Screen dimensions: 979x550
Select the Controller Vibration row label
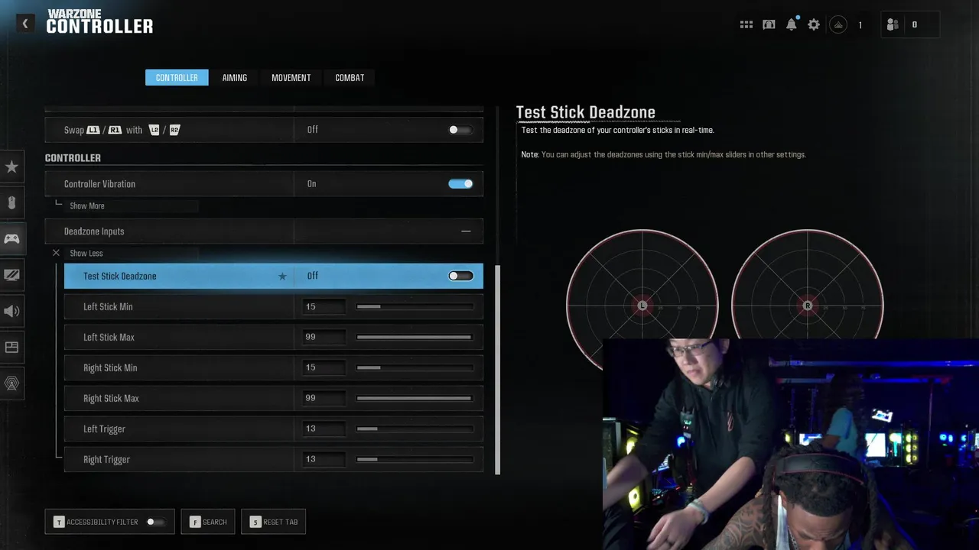99,184
